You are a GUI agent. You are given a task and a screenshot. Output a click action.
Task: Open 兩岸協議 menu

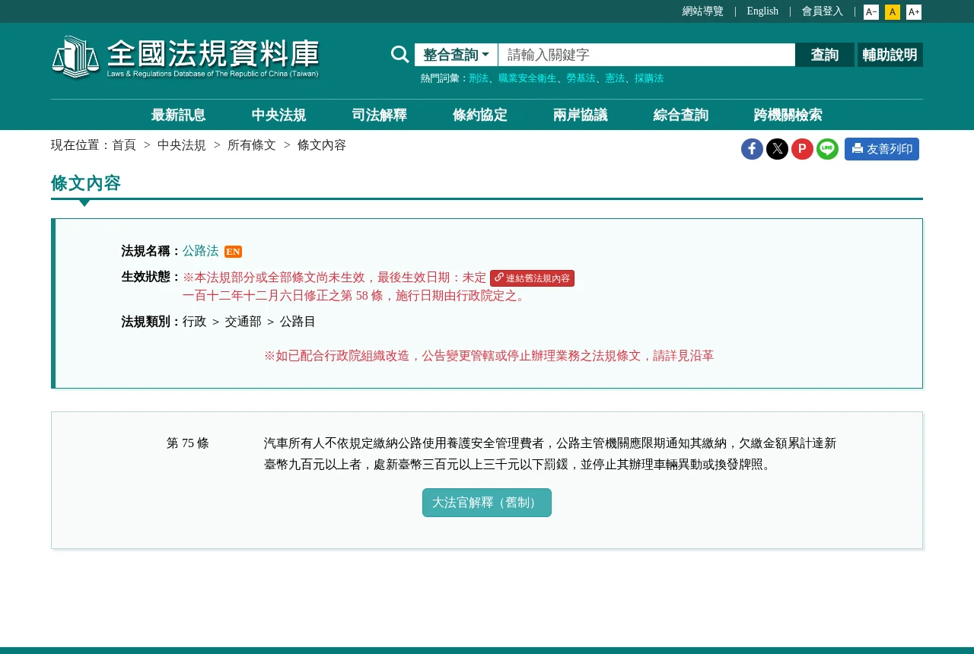click(x=580, y=115)
